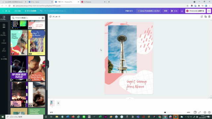Play the 5.1s design preview
The height and width of the screenshot is (119, 212).
point(174,11)
